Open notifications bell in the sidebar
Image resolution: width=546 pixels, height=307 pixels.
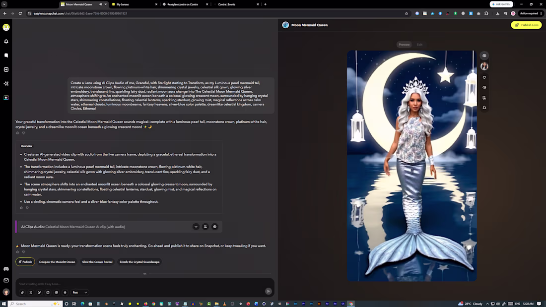[6, 42]
